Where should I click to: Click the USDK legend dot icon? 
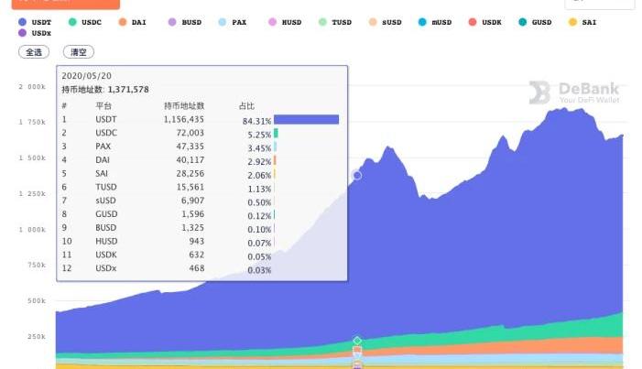point(472,21)
